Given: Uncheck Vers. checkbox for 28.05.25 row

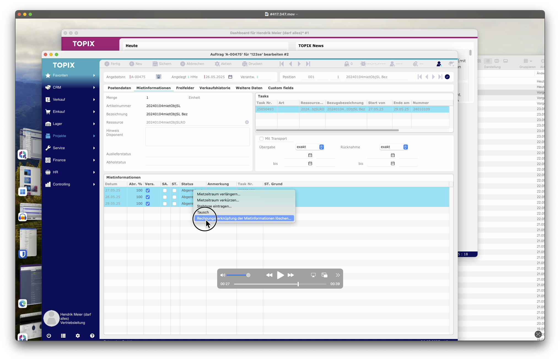Looking at the screenshot, I should pyautogui.click(x=148, y=197).
